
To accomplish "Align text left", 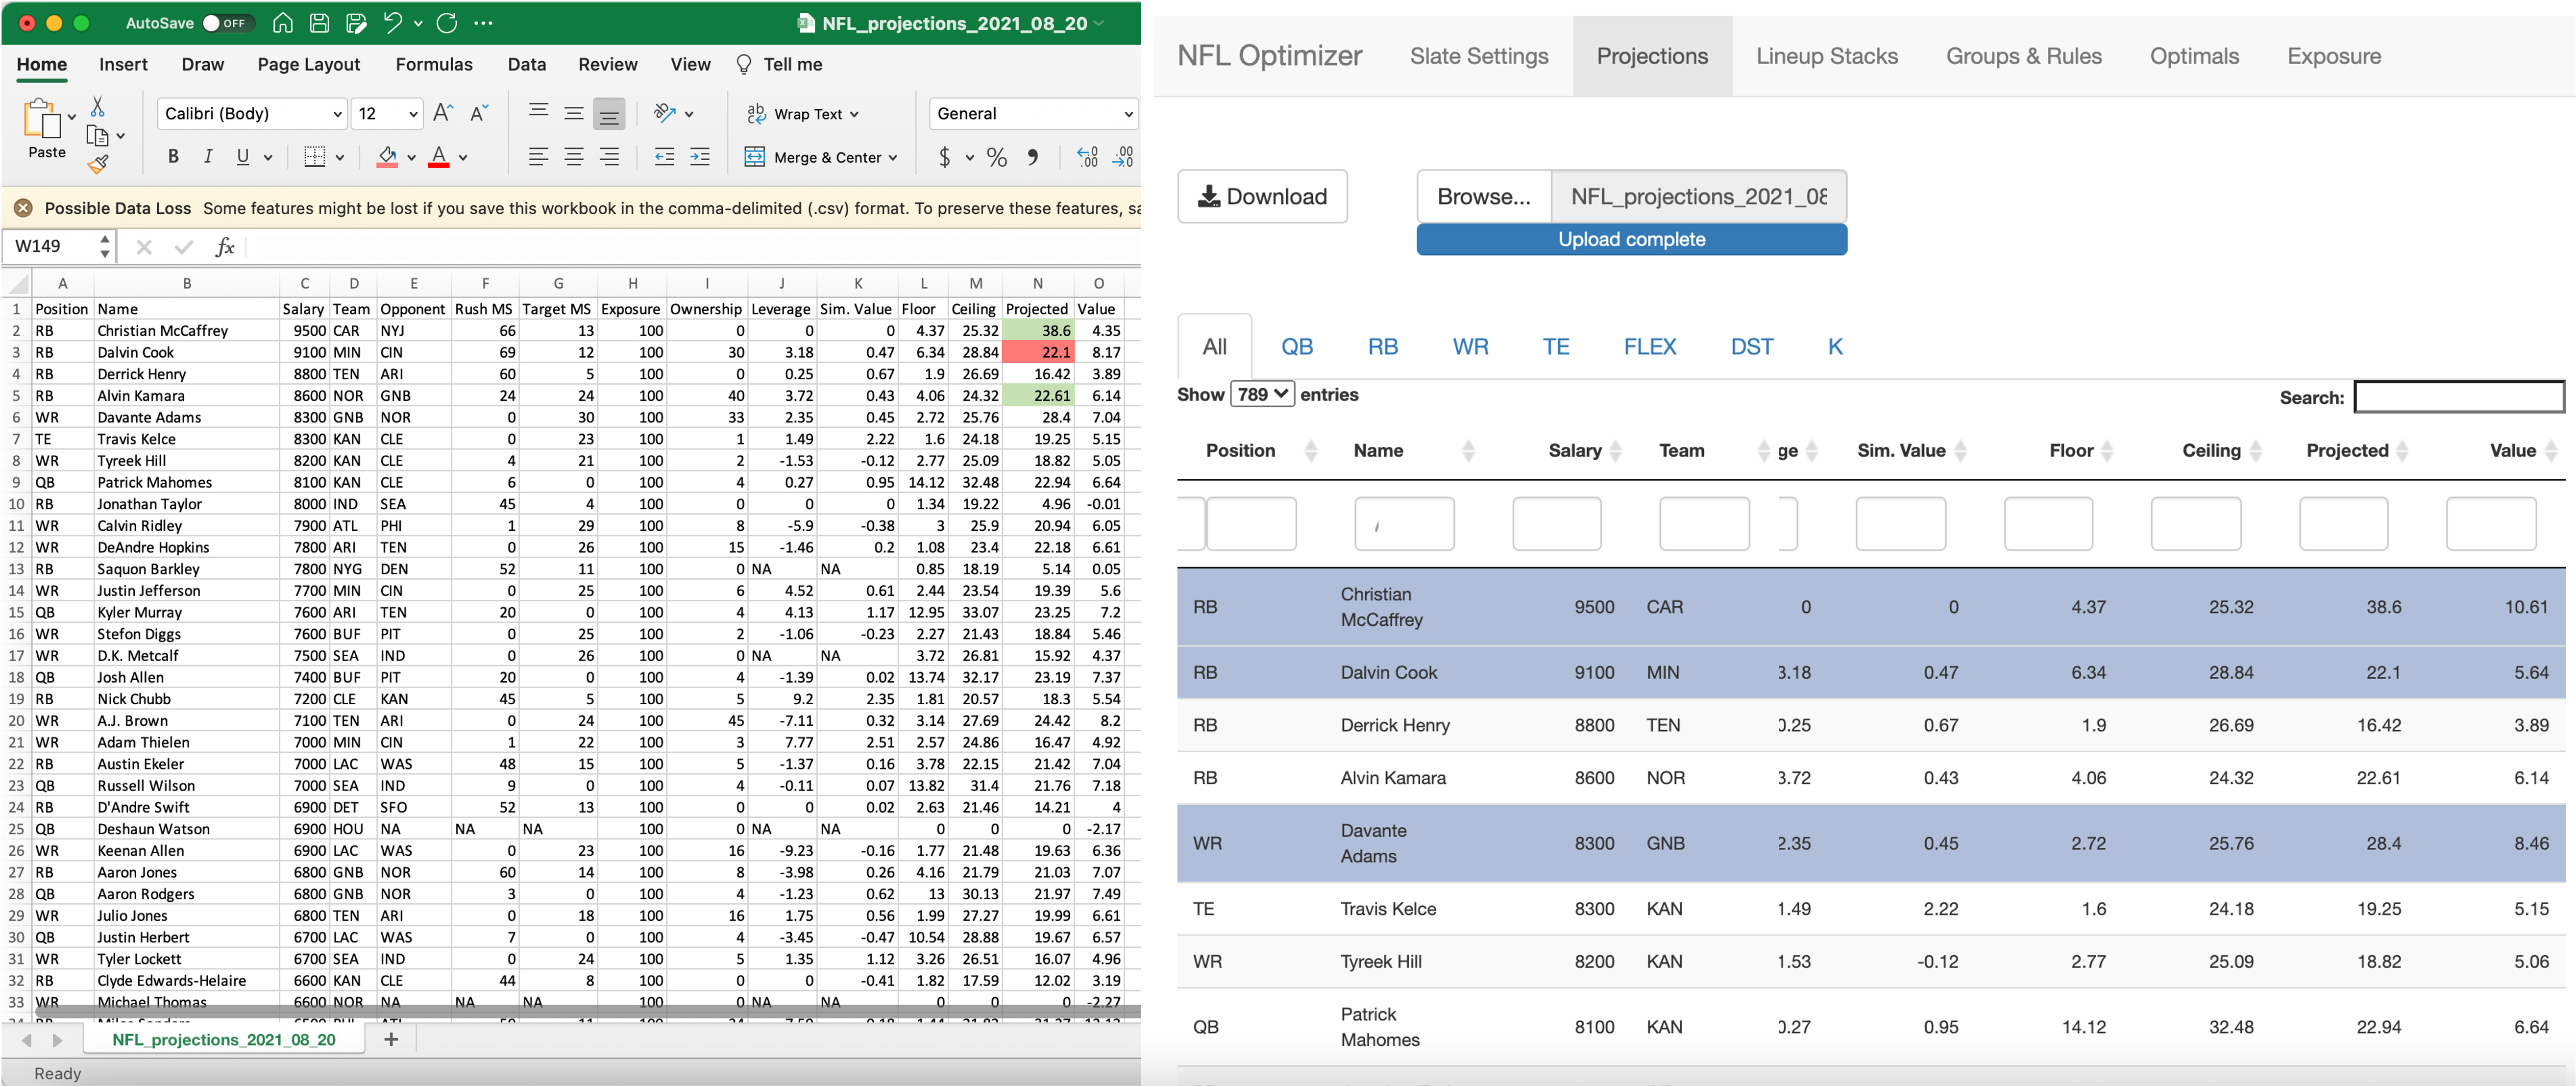I will (x=538, y=157).
